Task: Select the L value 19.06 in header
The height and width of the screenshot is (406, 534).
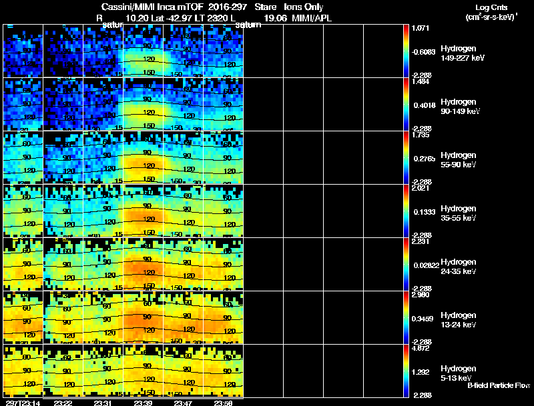Action: tap(275, 18)
